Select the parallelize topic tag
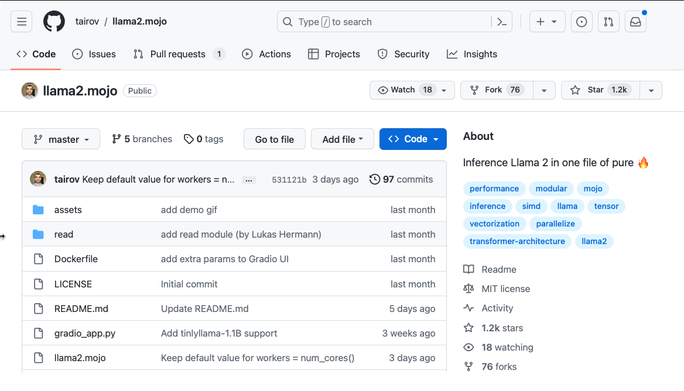The height and width of the screenshot is (391, 684). tap(555, 224)
